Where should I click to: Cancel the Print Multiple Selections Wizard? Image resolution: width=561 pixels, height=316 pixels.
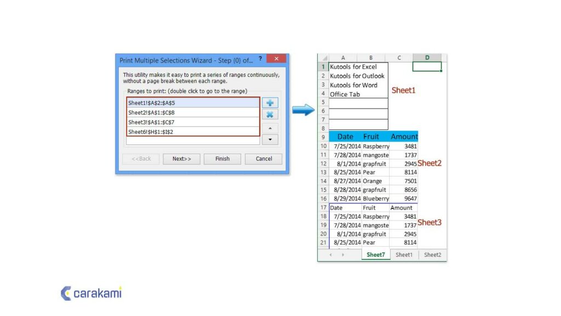tap(264, 159)
